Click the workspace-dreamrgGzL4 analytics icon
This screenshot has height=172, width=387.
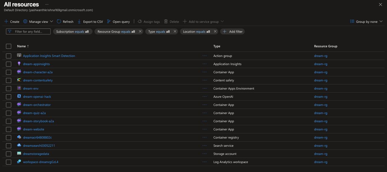point(19,161)
